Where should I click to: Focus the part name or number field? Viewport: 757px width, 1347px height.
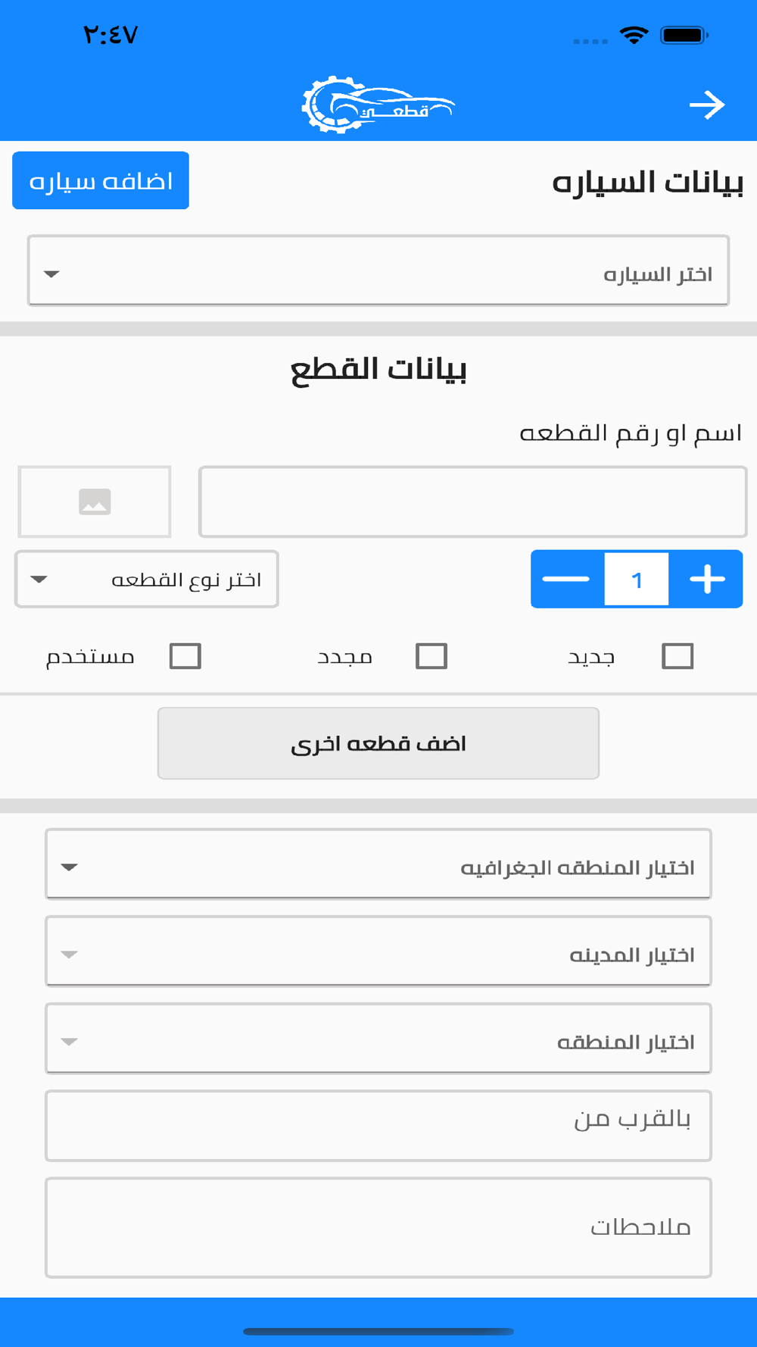pyautogui.click(x=473, y=502)
